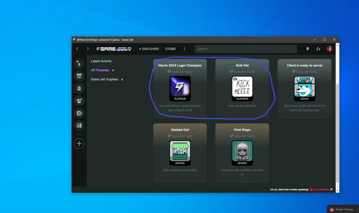Close the Game Jolt window
Screen dimensions: 359x213
334,39
